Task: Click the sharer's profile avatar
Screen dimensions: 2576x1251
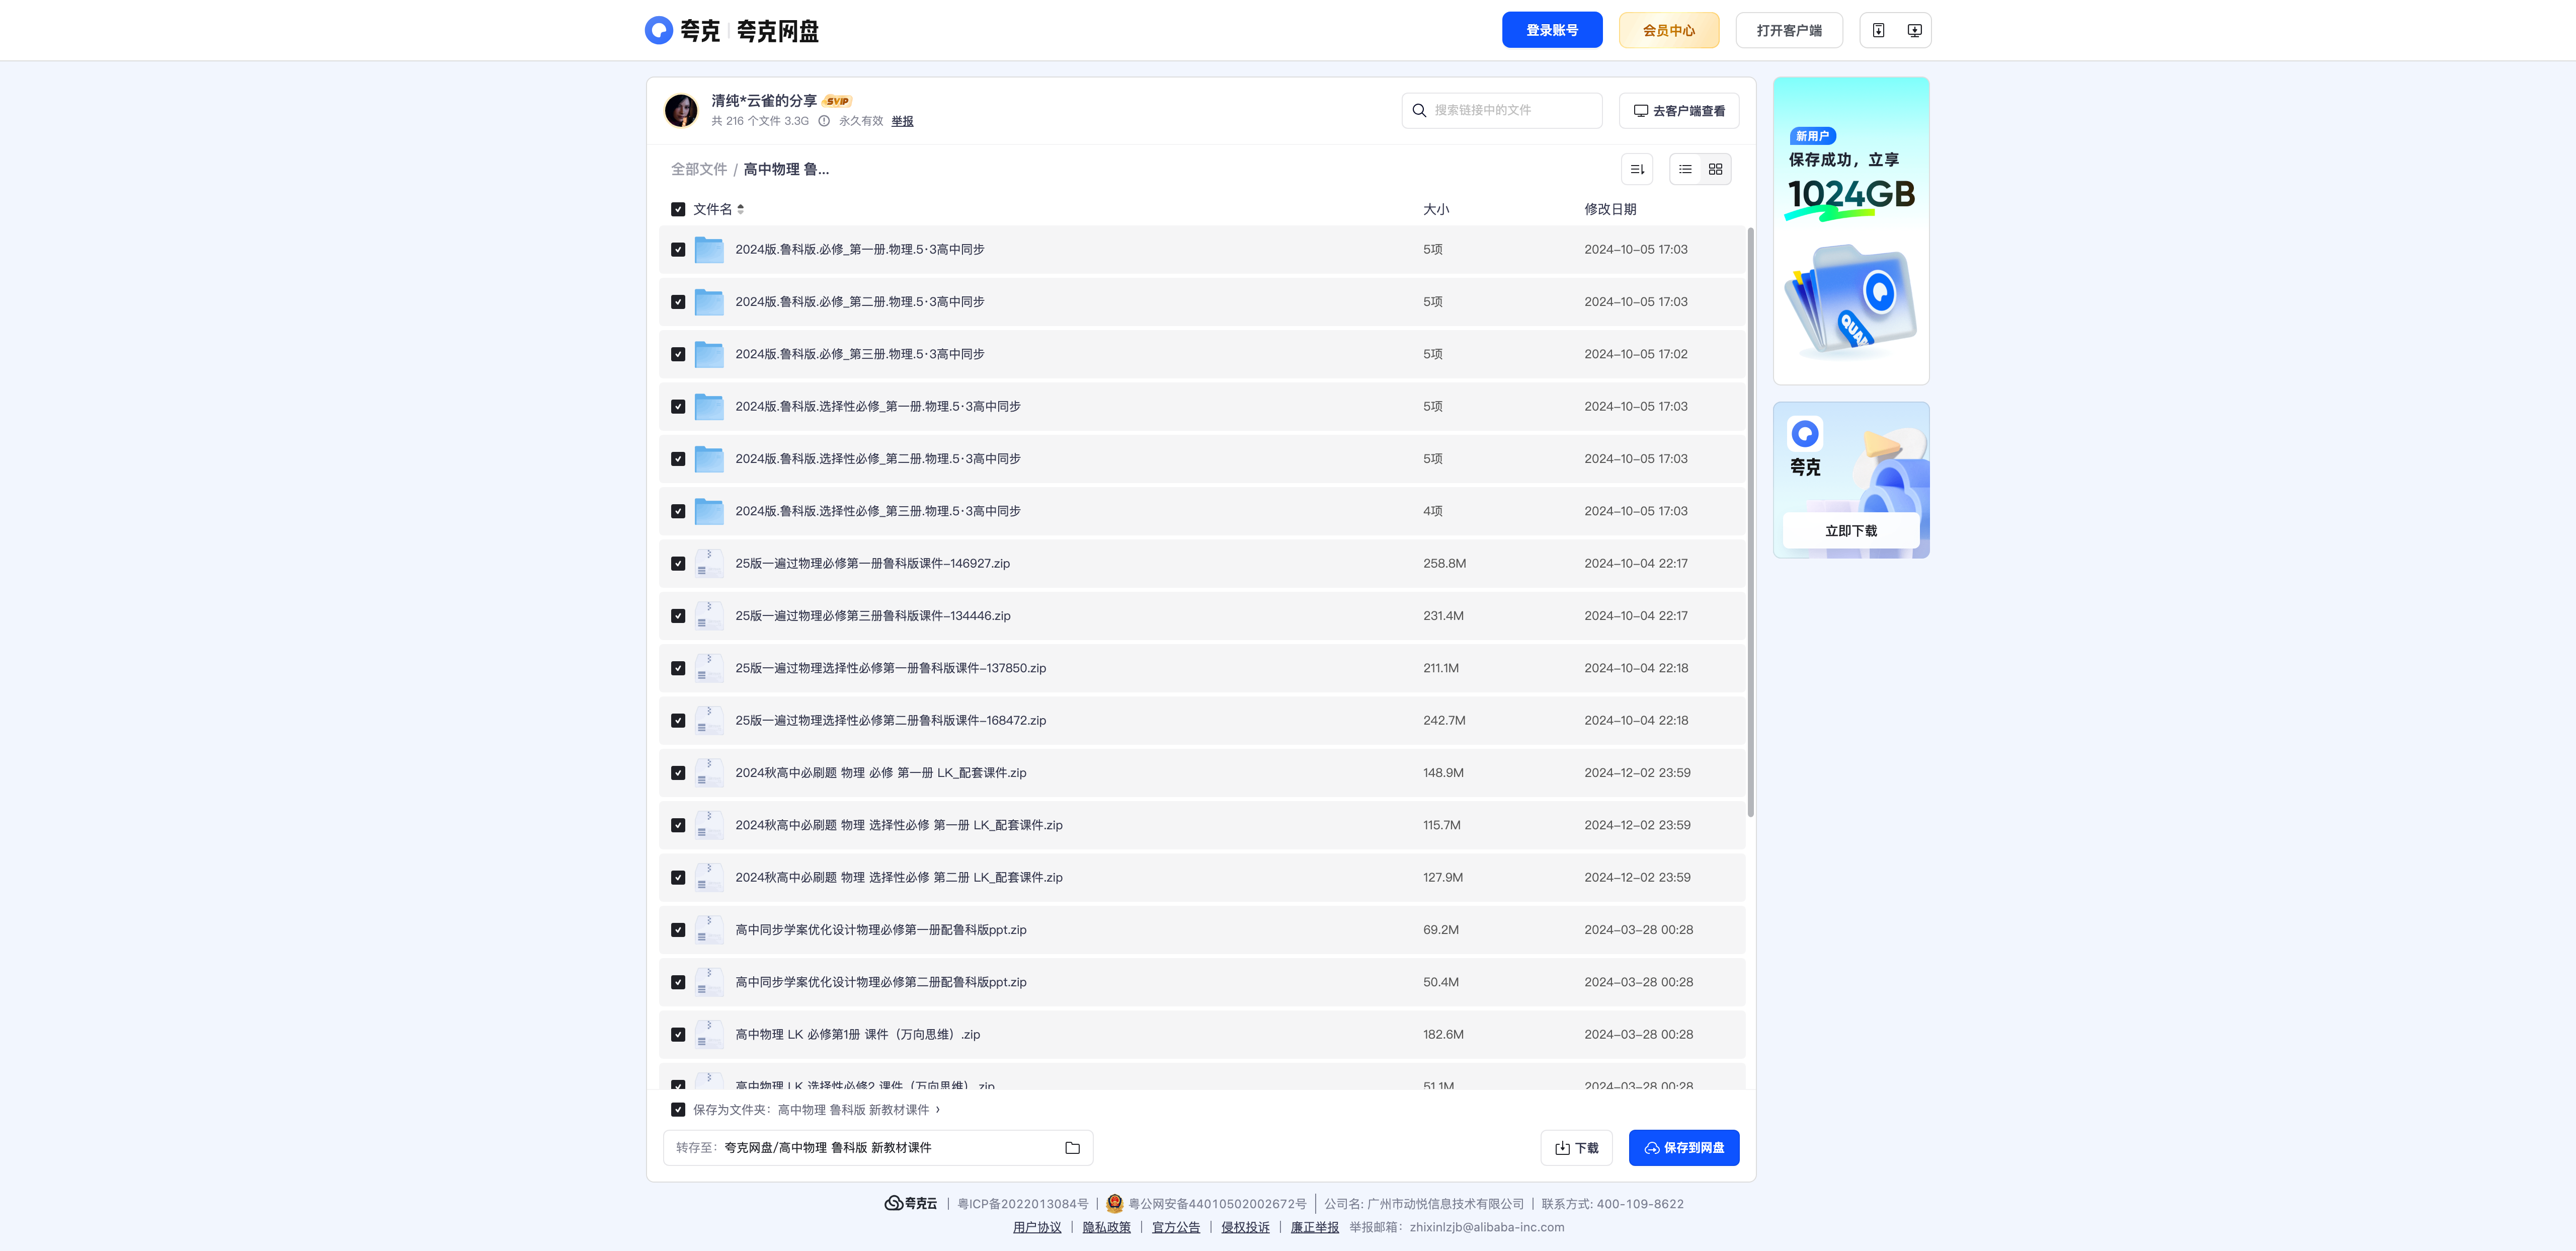Action: 681,110
